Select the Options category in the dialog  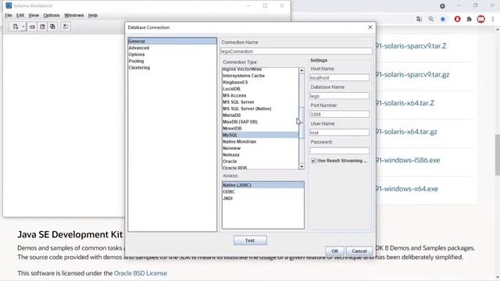pos(172,55)
